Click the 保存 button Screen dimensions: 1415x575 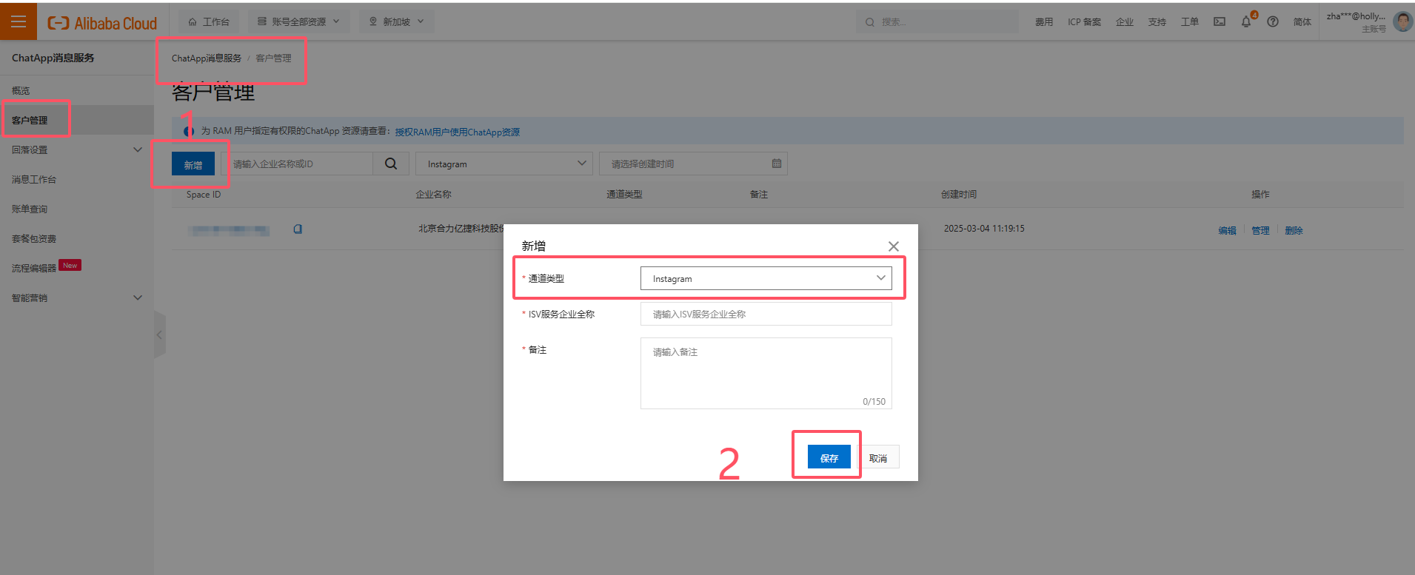point(829,457)
